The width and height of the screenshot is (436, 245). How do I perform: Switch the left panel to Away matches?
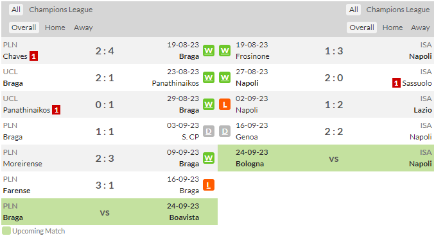coord(83,28)
